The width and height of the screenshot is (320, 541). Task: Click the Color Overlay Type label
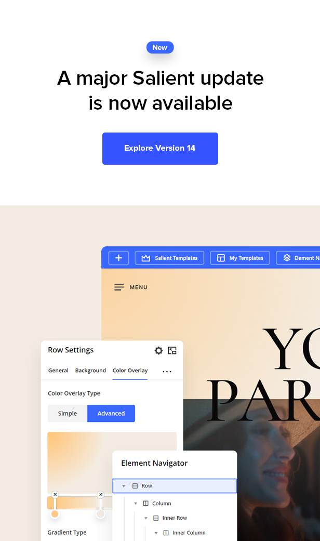coord(74,393)
